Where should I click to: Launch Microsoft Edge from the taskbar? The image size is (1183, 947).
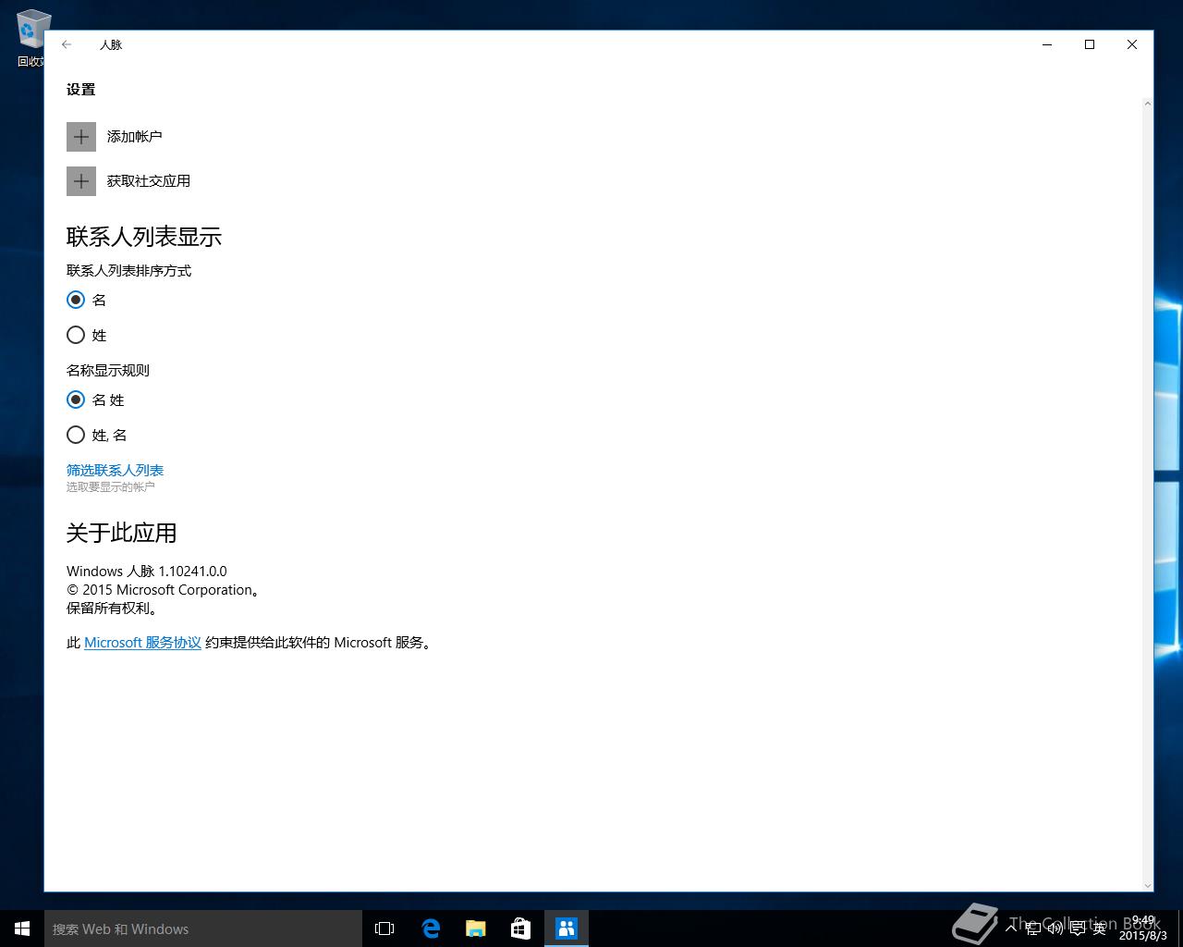coord(431,929)
